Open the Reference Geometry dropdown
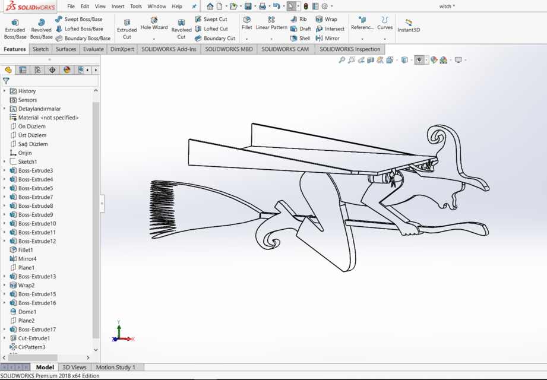Screen dimensions: 547x380 coord(362,26)
